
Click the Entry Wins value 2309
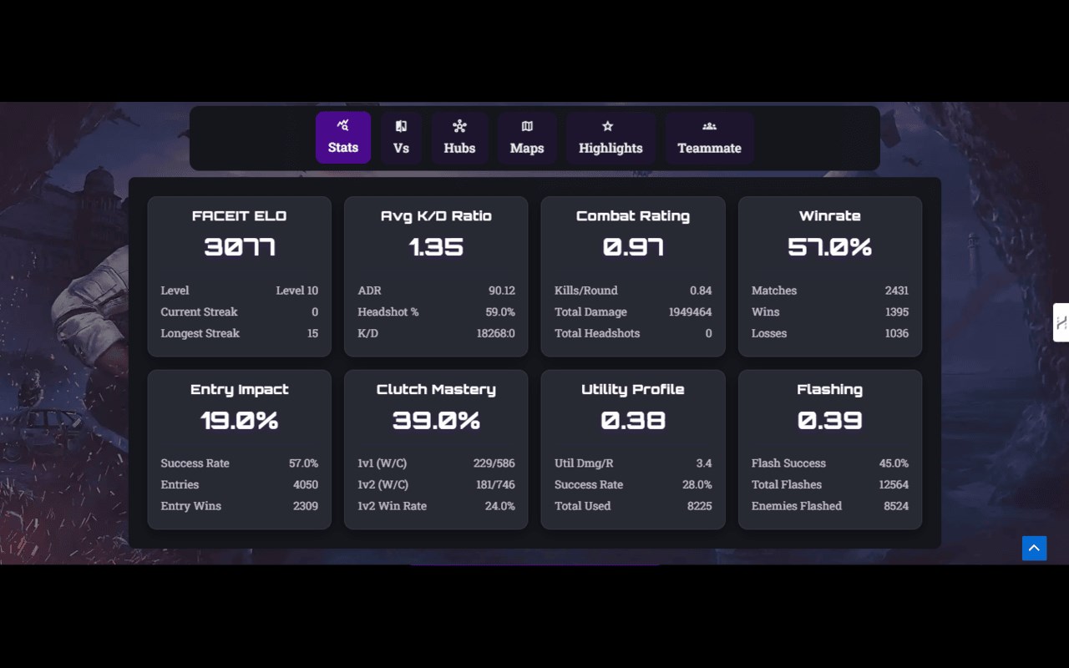[306, 506]
